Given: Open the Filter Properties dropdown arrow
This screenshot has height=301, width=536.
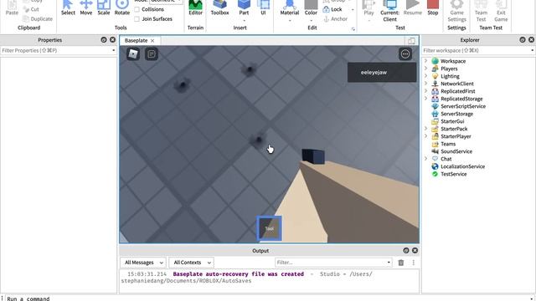Looking at the screenshot, I should pyautogui.click(x=114, y=50).
